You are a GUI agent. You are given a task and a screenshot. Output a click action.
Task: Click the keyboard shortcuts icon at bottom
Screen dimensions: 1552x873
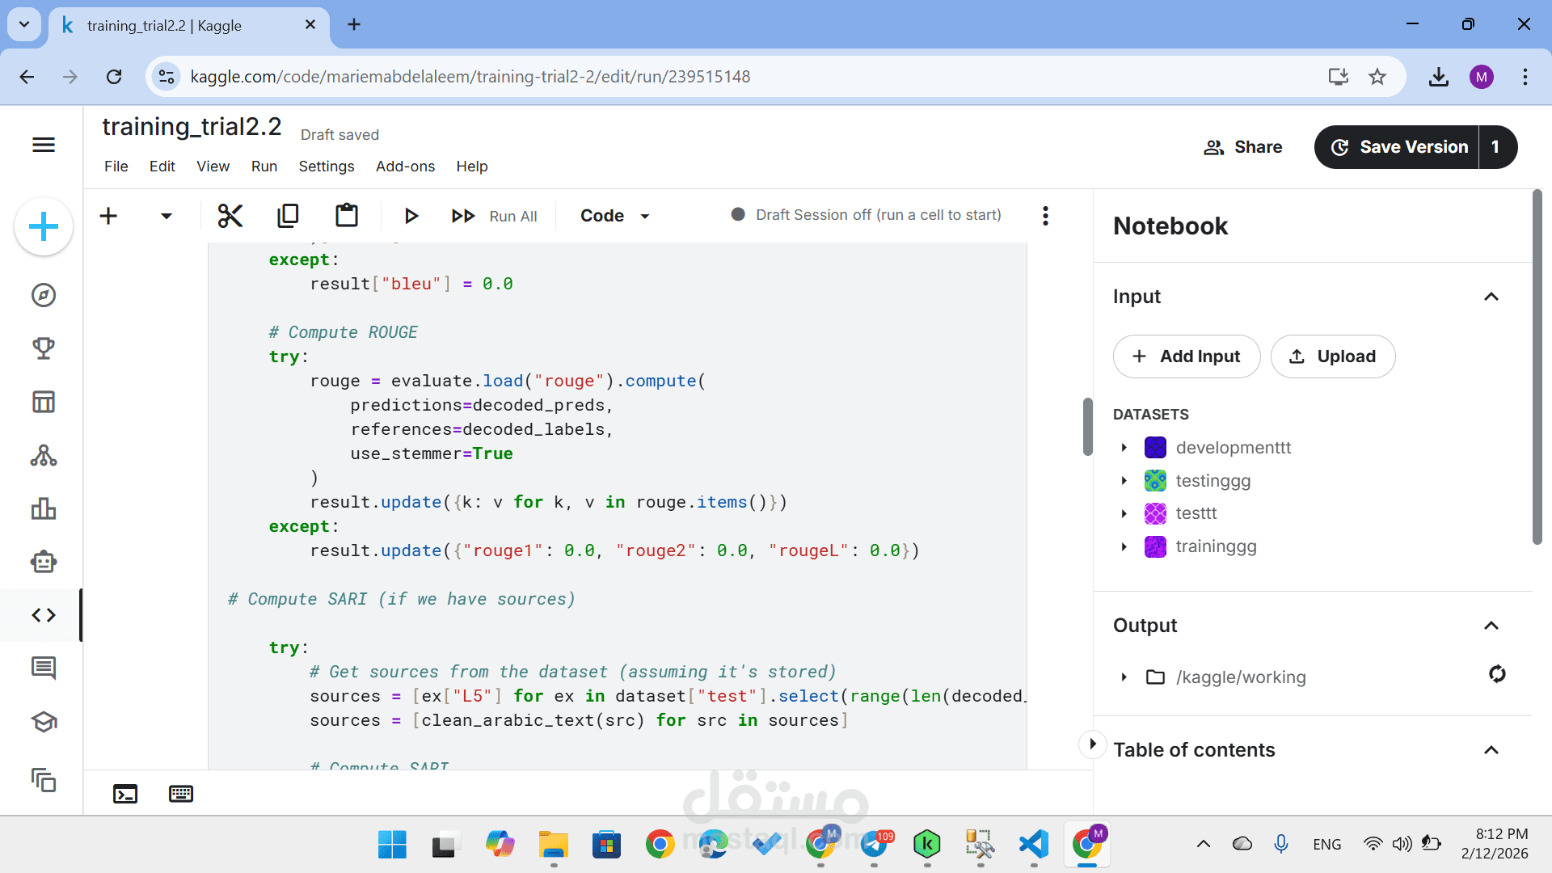(181, 794)
